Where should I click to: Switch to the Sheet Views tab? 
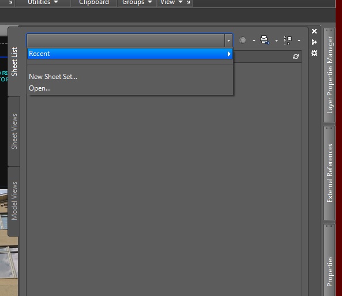click(14, 132)
